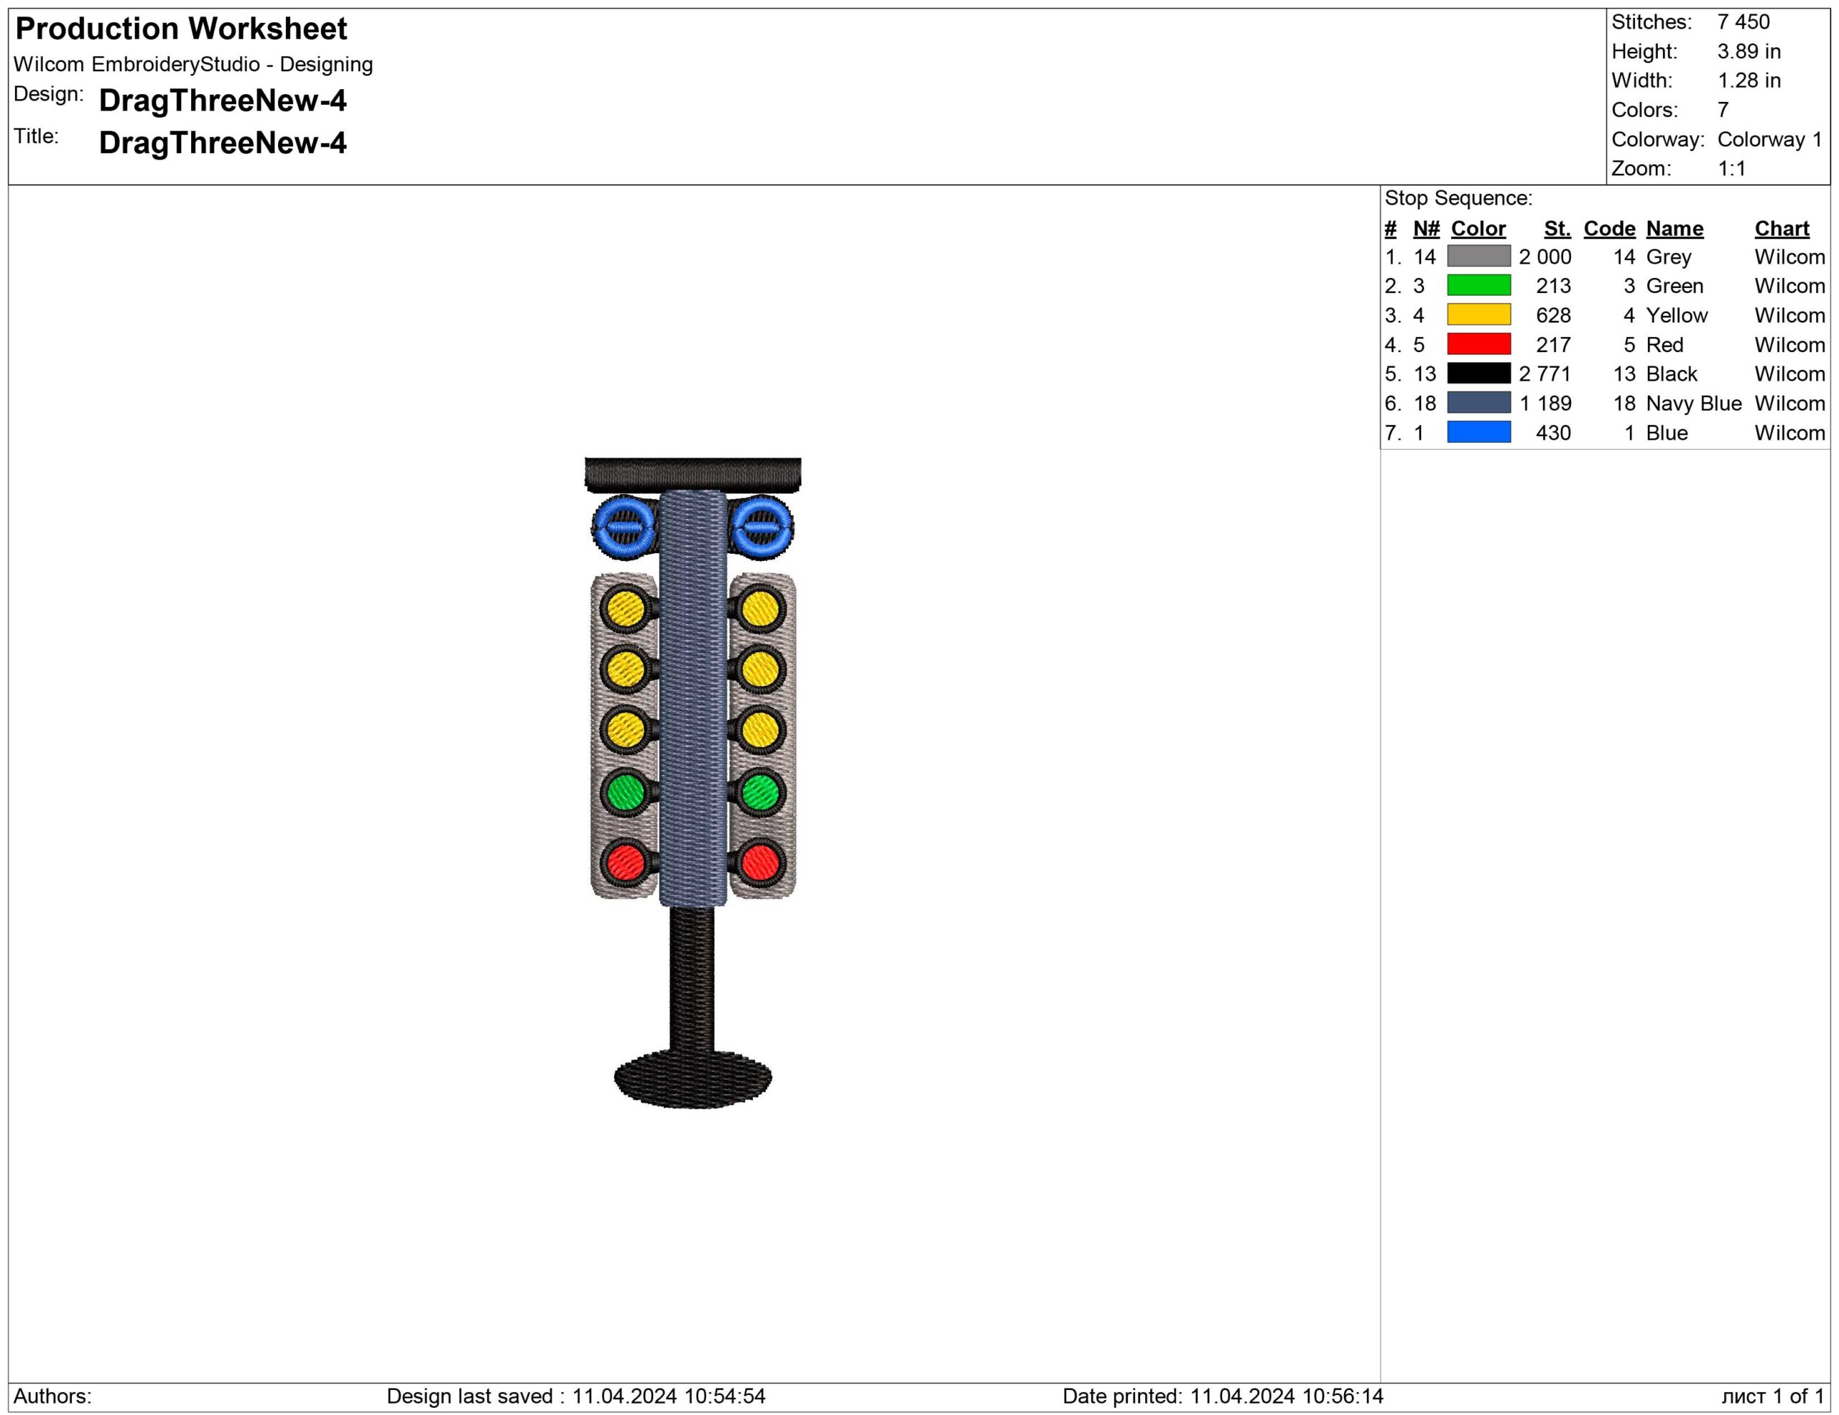Click the left blue pre-stage light

pos(625,526)
